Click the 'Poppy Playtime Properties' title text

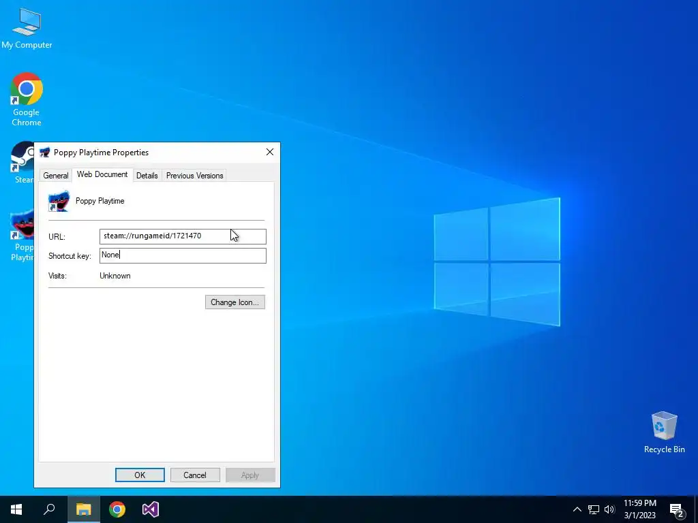pos(101,153)
